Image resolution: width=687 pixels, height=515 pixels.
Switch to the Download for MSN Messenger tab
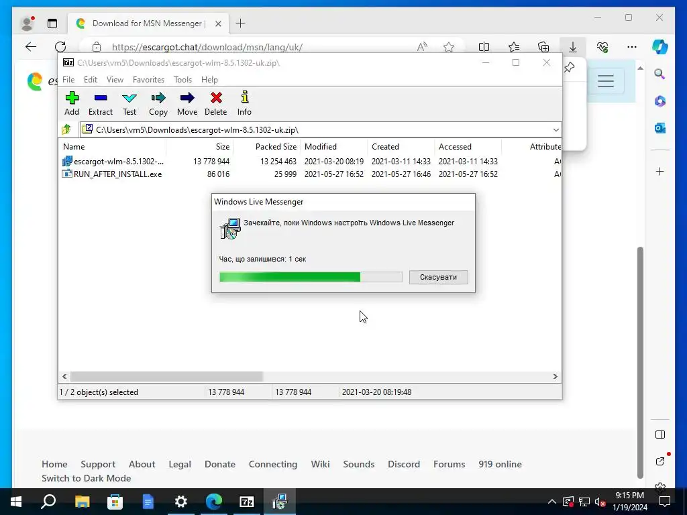[147, 23]
